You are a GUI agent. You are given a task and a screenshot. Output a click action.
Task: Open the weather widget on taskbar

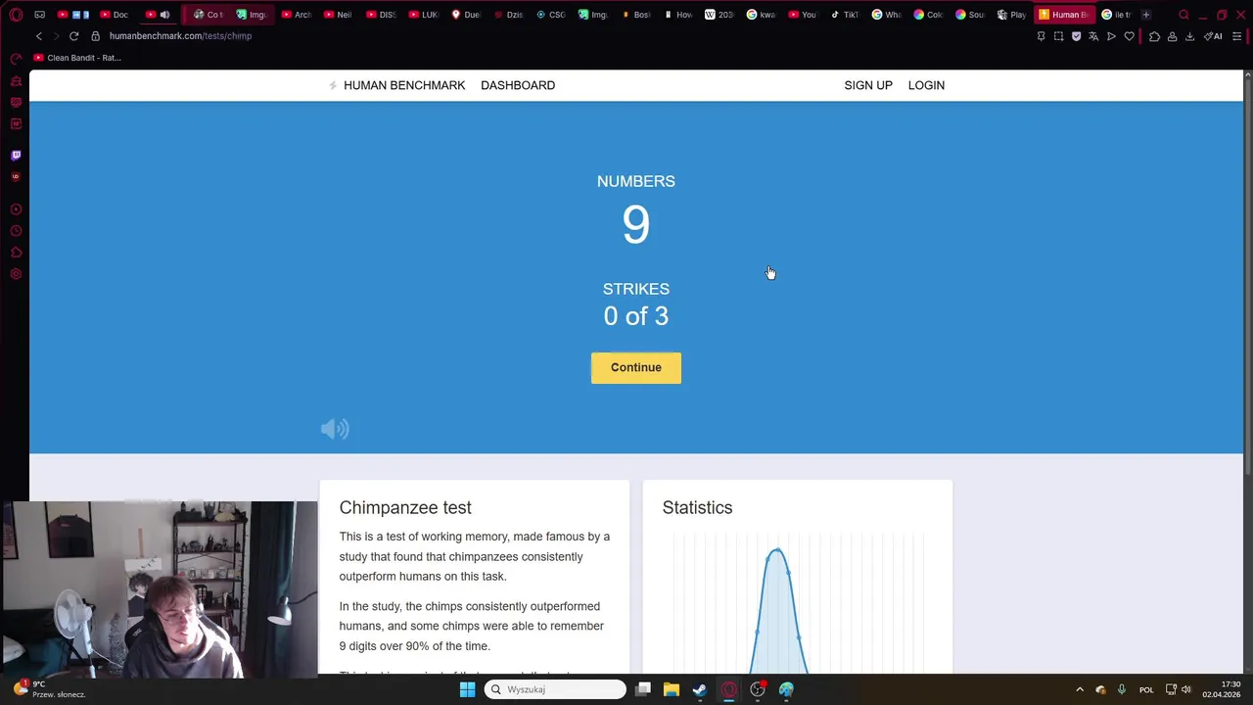click(x=49, y=689)
